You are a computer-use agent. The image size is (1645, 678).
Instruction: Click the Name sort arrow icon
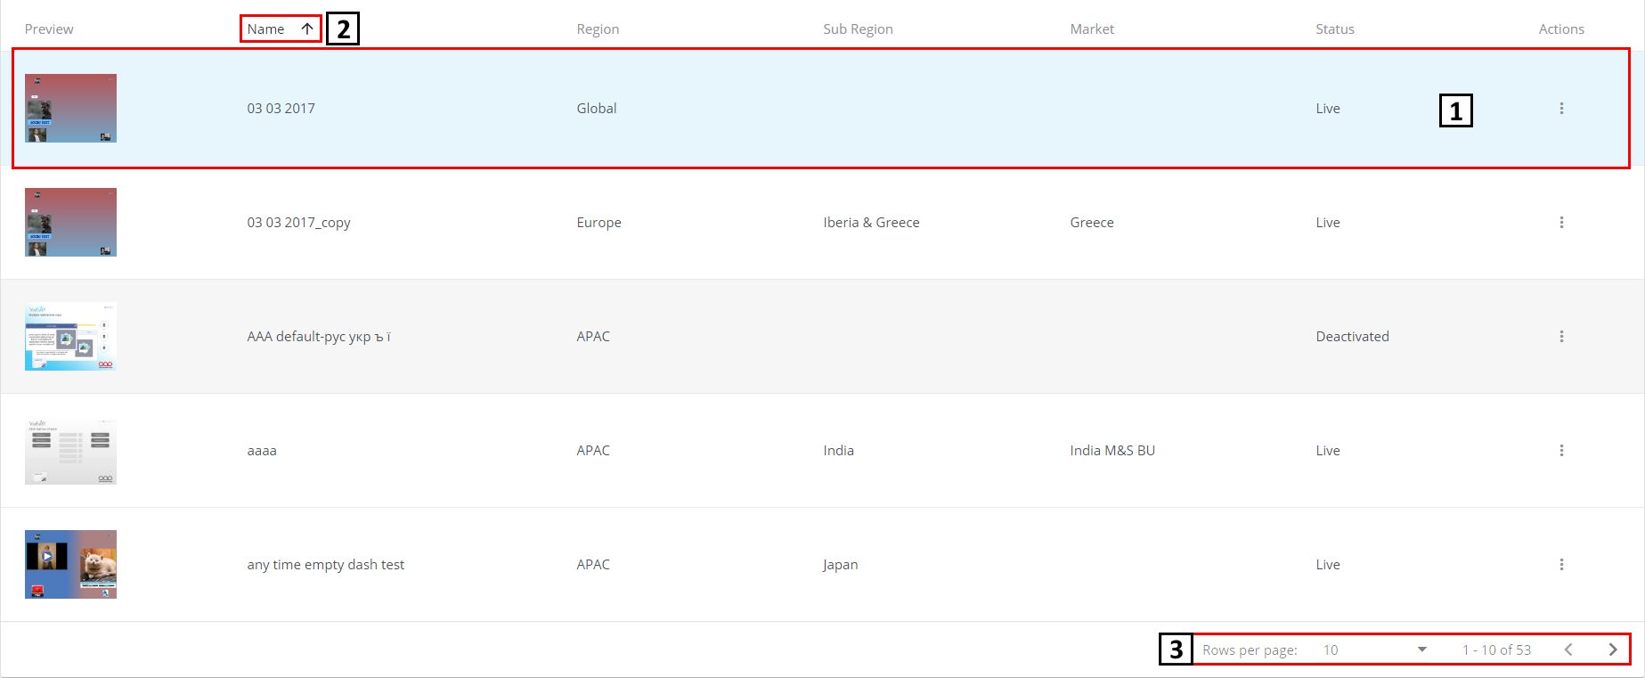click(x=307, y=29)
